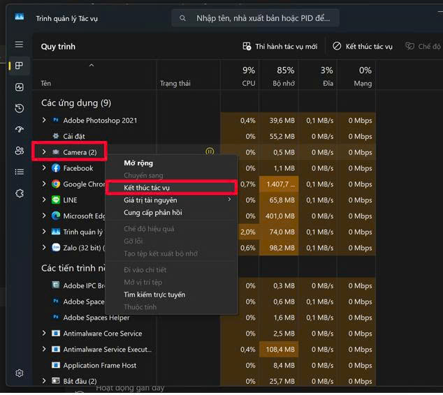Open Giá trị tài nguyên submenu
The width and height of the screenshot is (443, 395).
pos(171,200)
